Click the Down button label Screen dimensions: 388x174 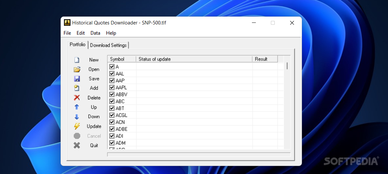click(x=94, y=117)
